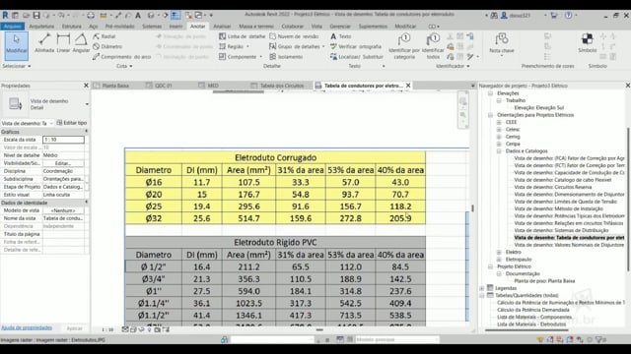Image resolution: width=631 pixels, height=354 pixels.
Task: Click Identificar todos
Action: 433,46
